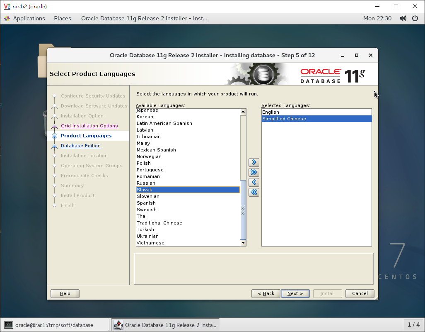Minimize the Oracle installer dialog
The image size is (425, 332).
pos(343,55)
